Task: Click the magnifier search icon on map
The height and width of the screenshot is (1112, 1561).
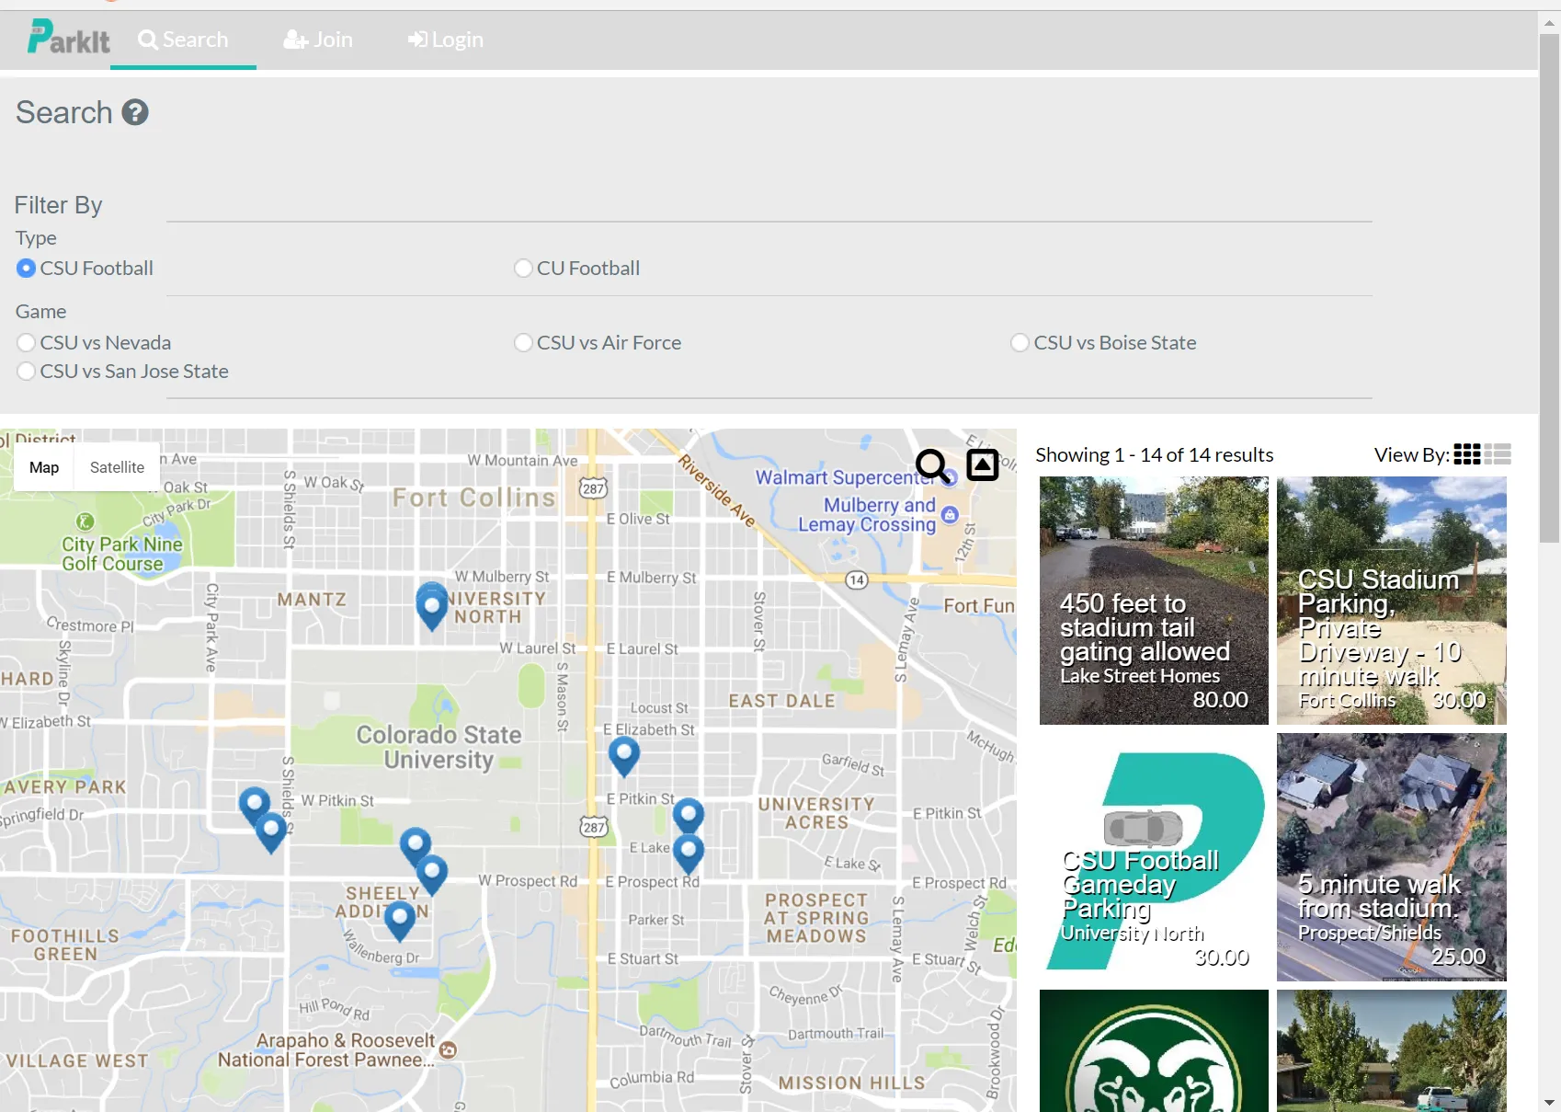Action: 932,465
